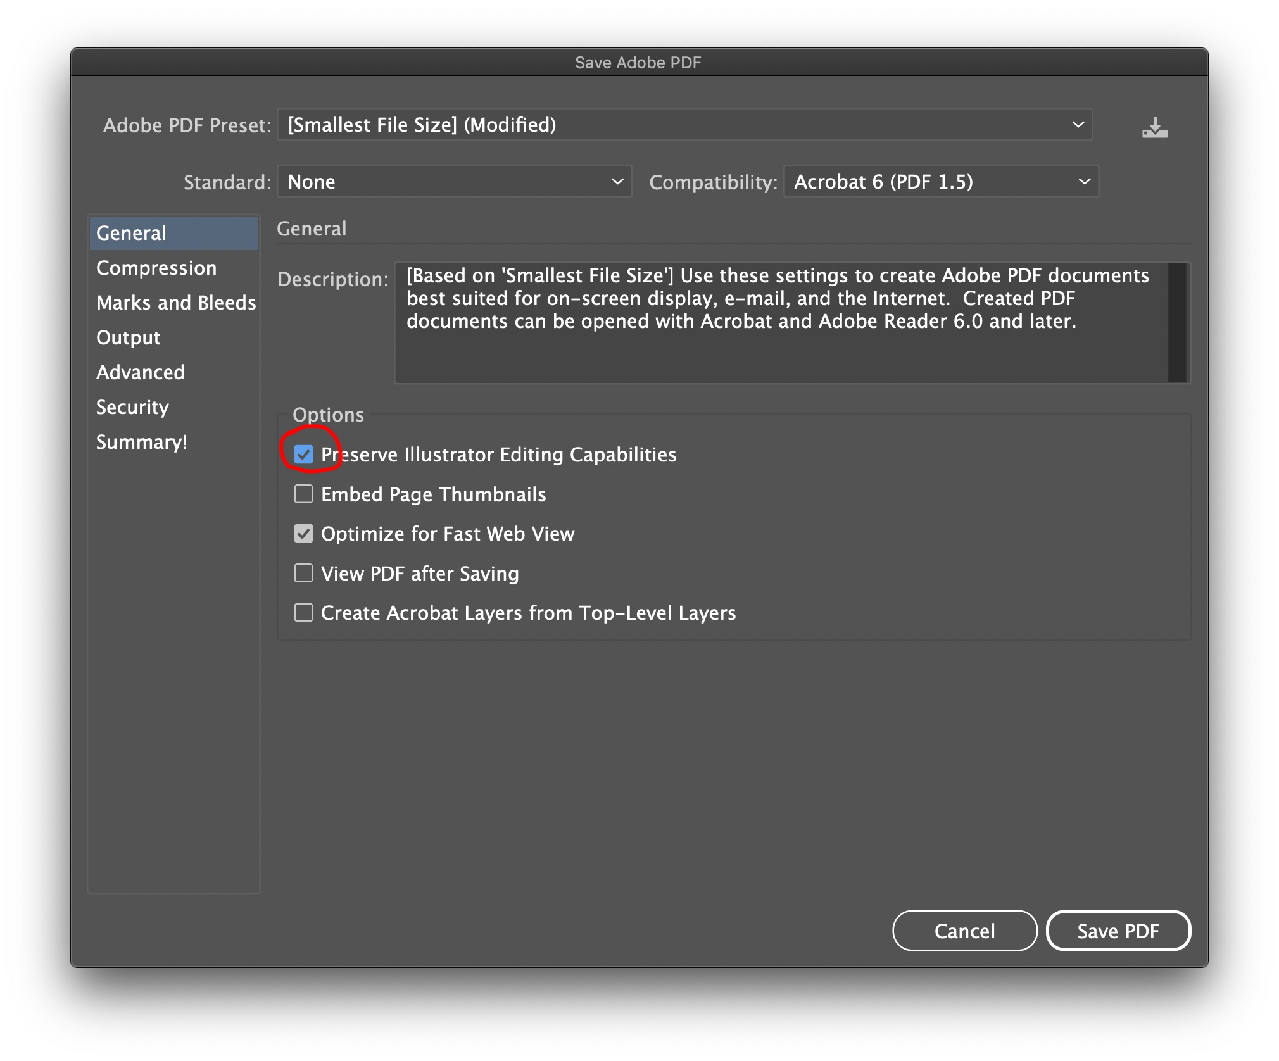This screenshot has width=1279, height=1061.
Task: View the Summary! section
Action: (173, 442)
